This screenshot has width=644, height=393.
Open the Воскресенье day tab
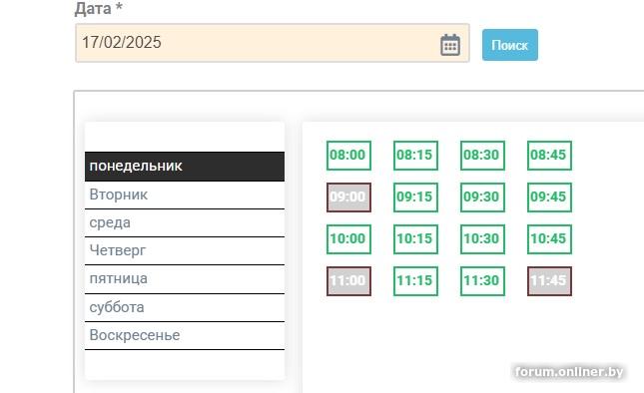pyautogui.click(x=185, y=335)
